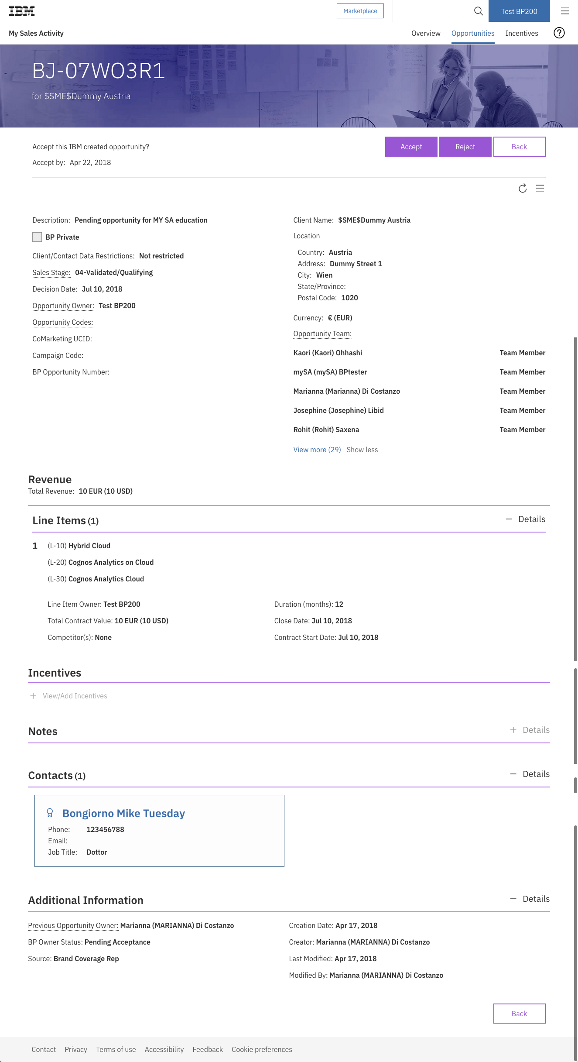Click team member Kaori (Kaori) Ohhashi
The width and height of the screenshot is (578, 1062).
point(328,353)
